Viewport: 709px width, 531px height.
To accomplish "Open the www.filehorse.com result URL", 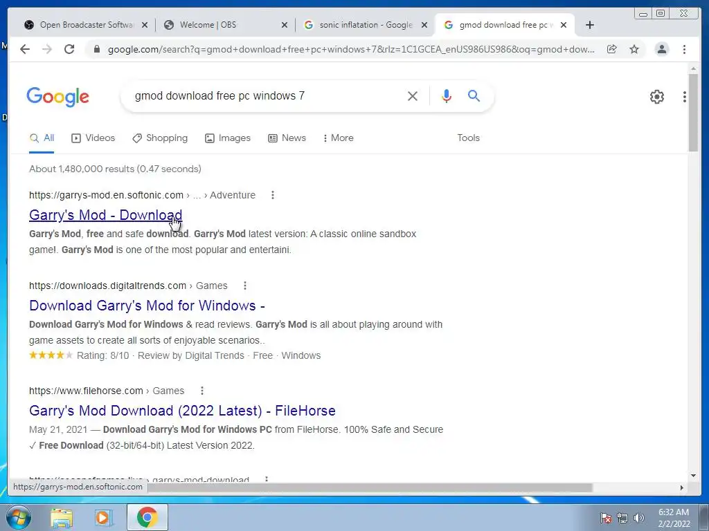I will [x=86, y=391].
